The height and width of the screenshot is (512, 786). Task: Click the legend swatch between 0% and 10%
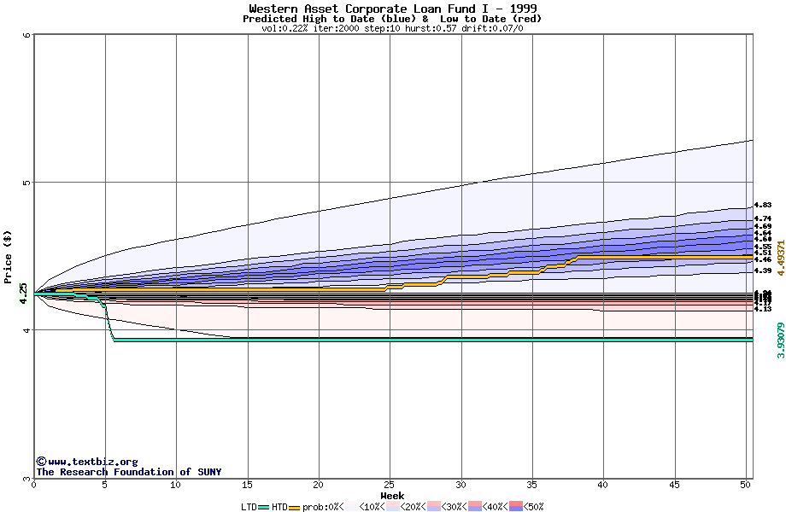click(352, 507)
